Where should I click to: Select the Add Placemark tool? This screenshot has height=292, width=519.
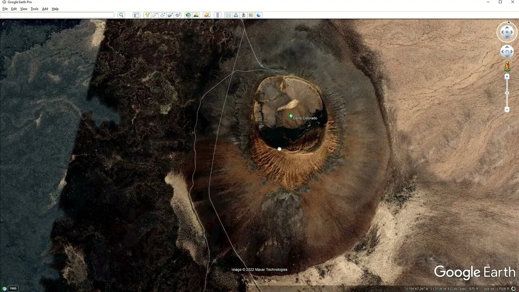pyautogui.click(x=147, y=15)
